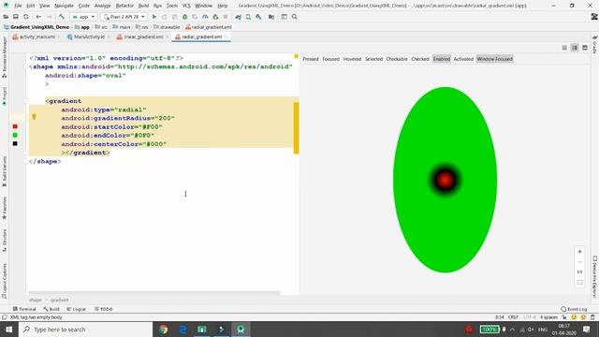Close the radial_gradient.xml tab
Image resolution: width=599 pixels, height=337 pixels.
tap(226, 37)
